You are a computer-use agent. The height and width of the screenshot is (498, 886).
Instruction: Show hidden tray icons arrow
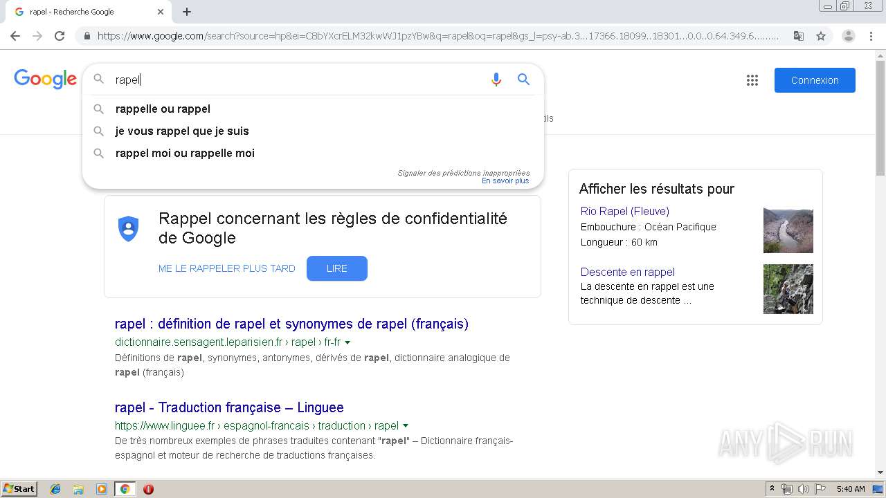772,489
